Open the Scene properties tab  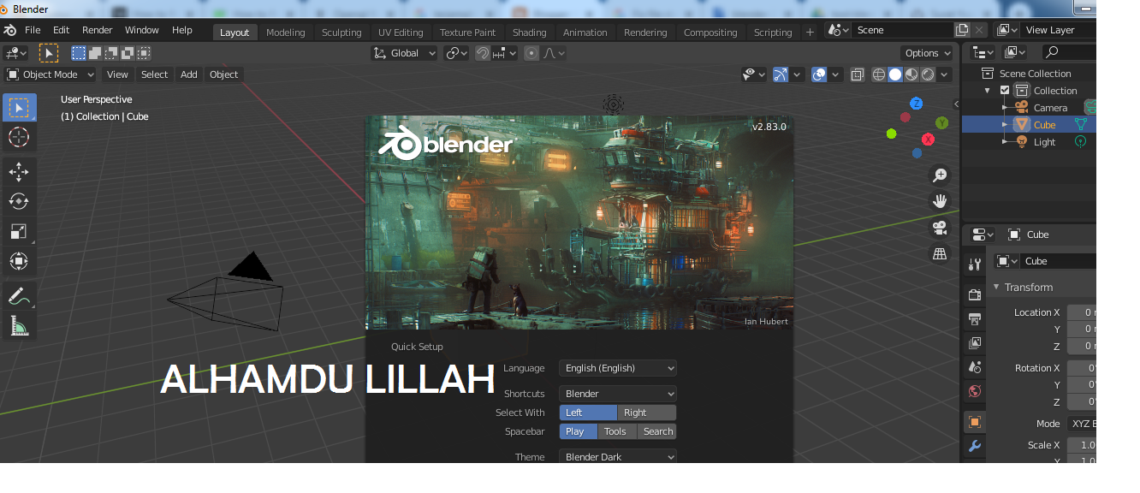pos(974,367)
